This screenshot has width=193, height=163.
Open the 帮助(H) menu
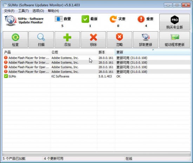[x=53, y=11]
